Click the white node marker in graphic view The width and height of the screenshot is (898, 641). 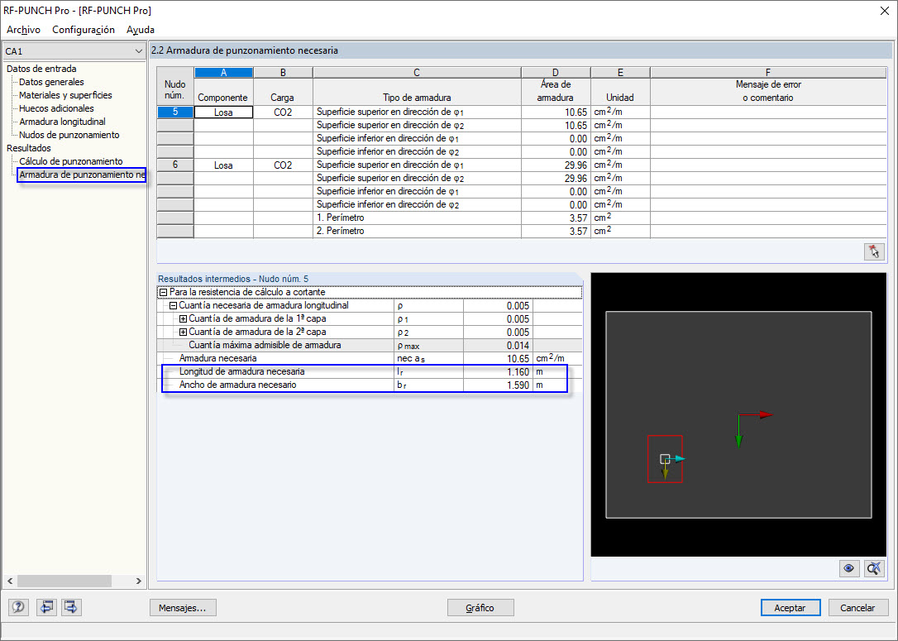point(664,459)
